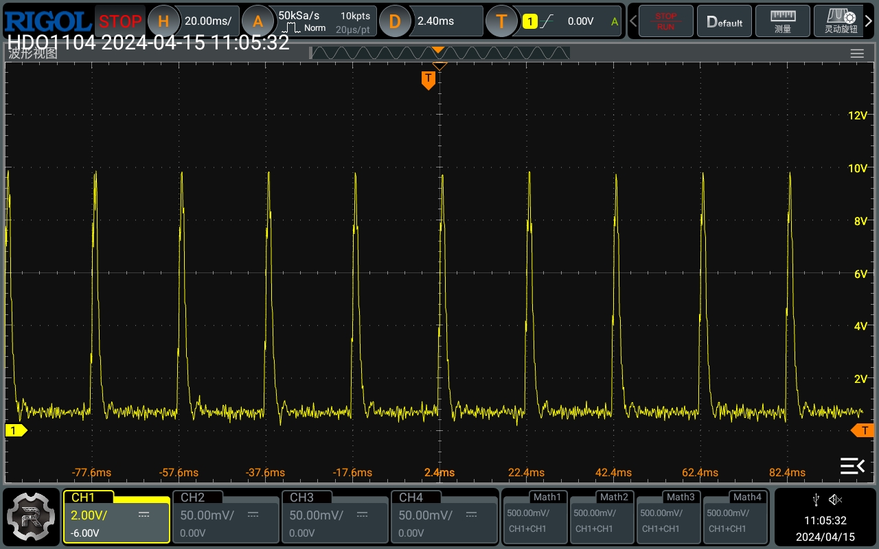Image resolution: width=879 pixels, height=549 pixels.
Task: Toggle channel CH3 on
Action: pyautogui.click(x=334, y=516)
